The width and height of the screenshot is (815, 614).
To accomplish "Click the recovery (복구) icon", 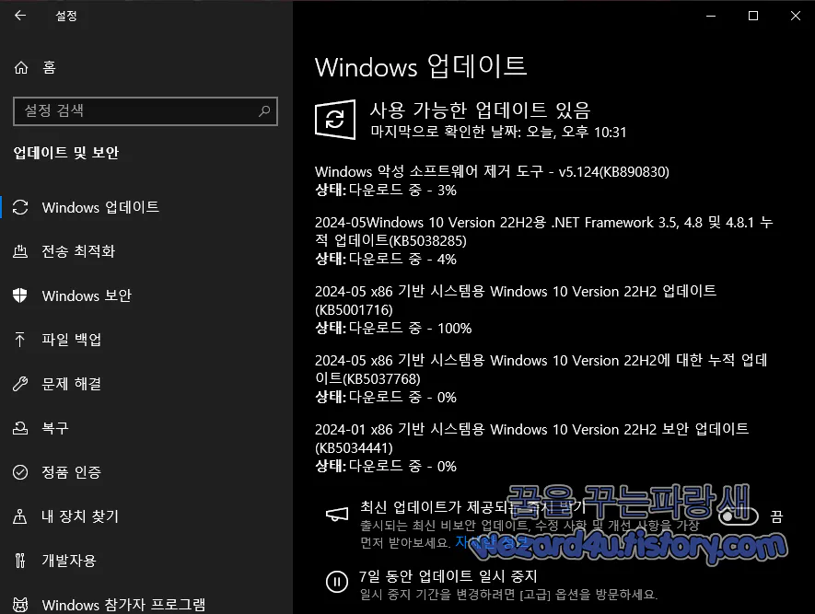I will [x=20, y=428].
